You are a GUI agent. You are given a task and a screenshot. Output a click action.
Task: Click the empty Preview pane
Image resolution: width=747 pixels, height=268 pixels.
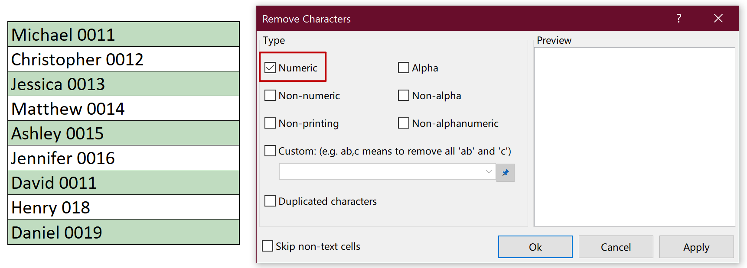tap(634, 136)
